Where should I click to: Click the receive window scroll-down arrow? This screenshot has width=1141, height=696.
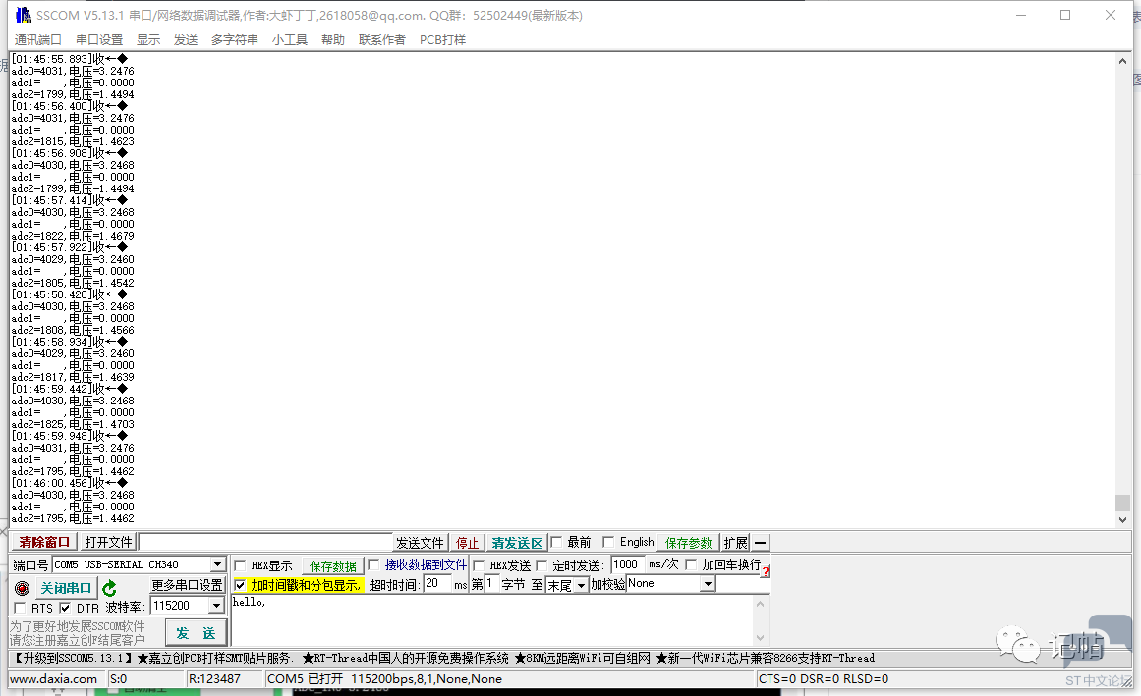1122,519
